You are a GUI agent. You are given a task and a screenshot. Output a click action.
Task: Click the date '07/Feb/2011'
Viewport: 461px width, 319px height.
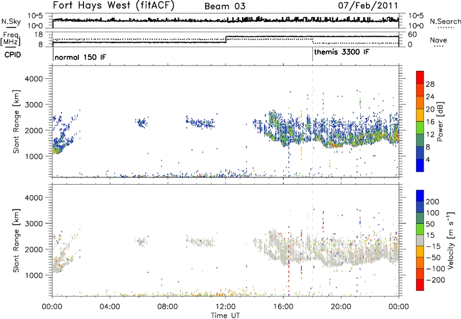[x=368, y=5]
